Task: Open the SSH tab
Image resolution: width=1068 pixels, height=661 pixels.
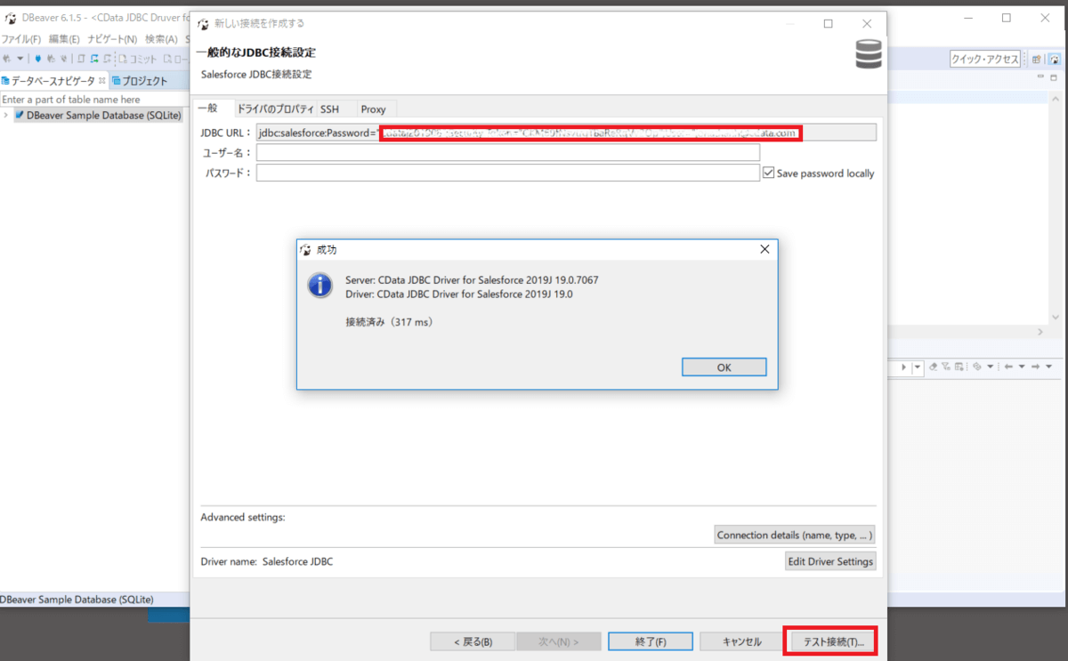Action: [329, 109]
